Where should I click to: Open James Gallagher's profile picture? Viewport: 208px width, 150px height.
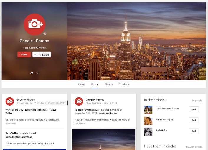148,121
